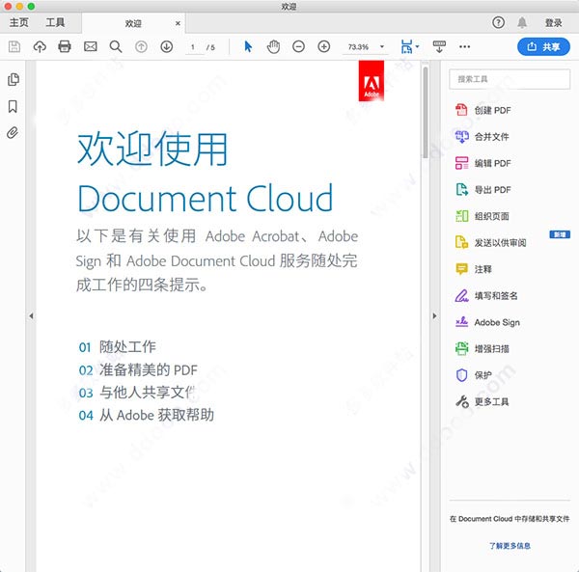The width and height of the screenshot is (579, 572).
Task: Open 填写和签名 tool
Action: tap(486, 295)
